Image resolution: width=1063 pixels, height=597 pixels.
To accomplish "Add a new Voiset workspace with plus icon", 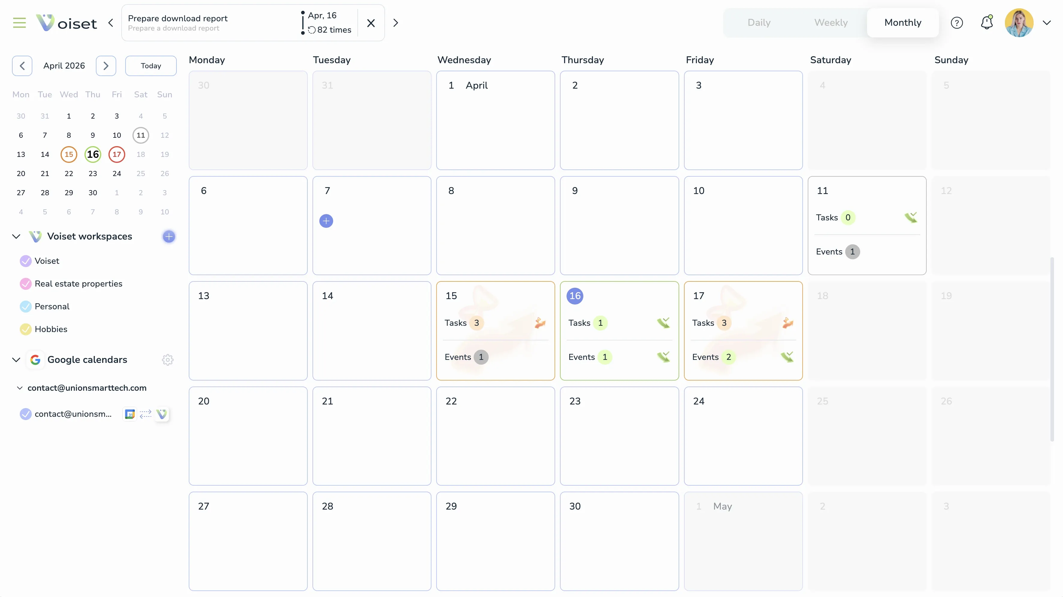I will 169,236.
